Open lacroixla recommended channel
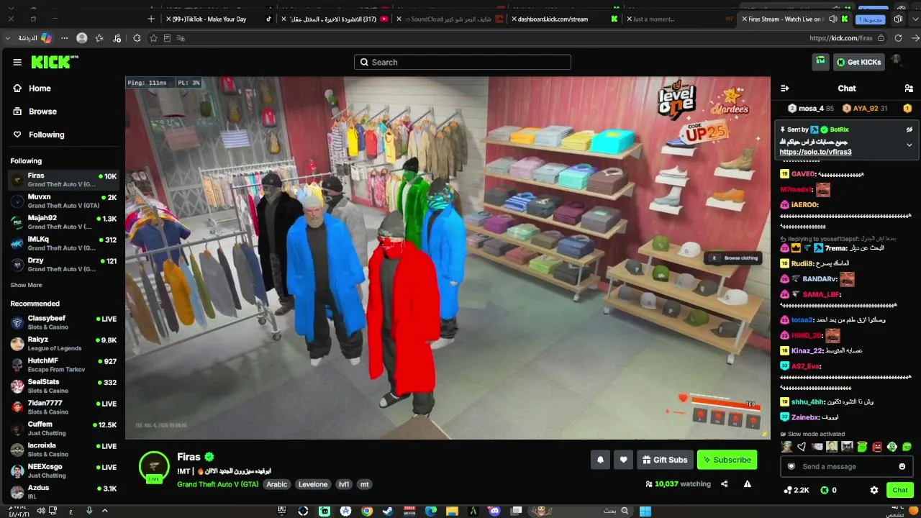Screen dimensions: 921x518 63,450
